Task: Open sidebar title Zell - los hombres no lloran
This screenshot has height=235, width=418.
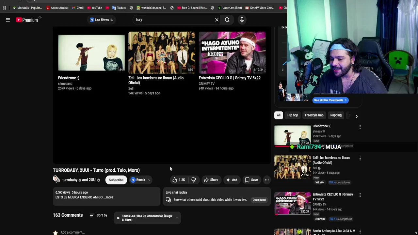Action: pyautogui.click(x=331, y=160)
